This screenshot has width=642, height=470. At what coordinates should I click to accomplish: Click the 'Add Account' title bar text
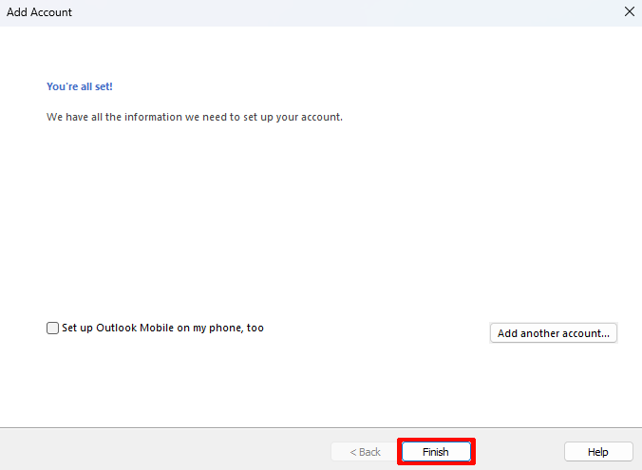click(39, 12)
